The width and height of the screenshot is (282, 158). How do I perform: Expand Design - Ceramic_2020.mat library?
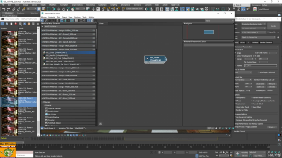(42, 68)
